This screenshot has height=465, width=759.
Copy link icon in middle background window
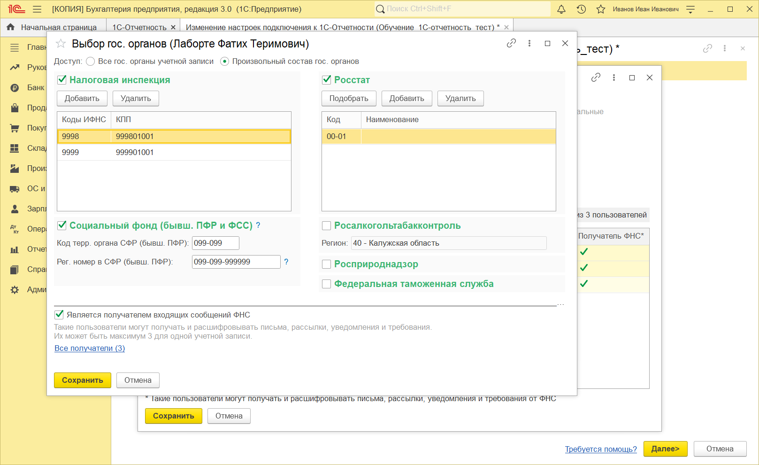click(x=596, y=77)
